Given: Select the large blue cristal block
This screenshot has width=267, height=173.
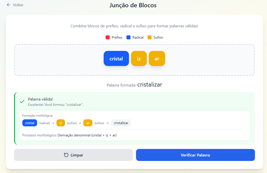Looking at the screenshot, I should 116,58.
